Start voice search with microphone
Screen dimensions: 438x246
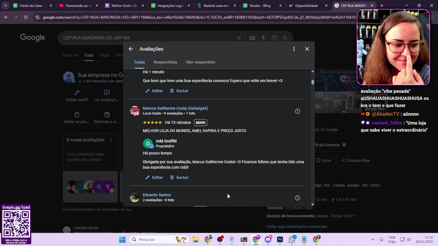[263, 38]
